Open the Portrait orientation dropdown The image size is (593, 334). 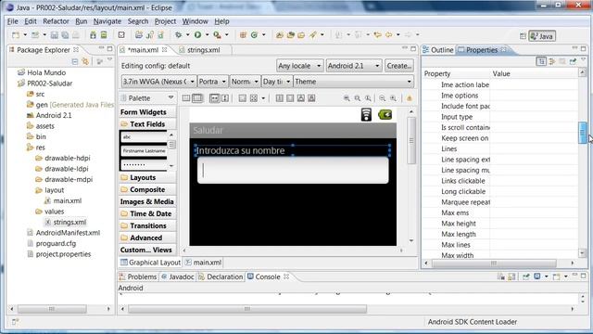coord(212,82)
